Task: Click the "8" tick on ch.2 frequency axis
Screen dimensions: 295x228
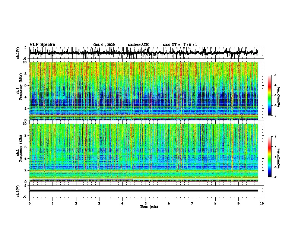Action: pyautogui.click(x=26, y=136)
